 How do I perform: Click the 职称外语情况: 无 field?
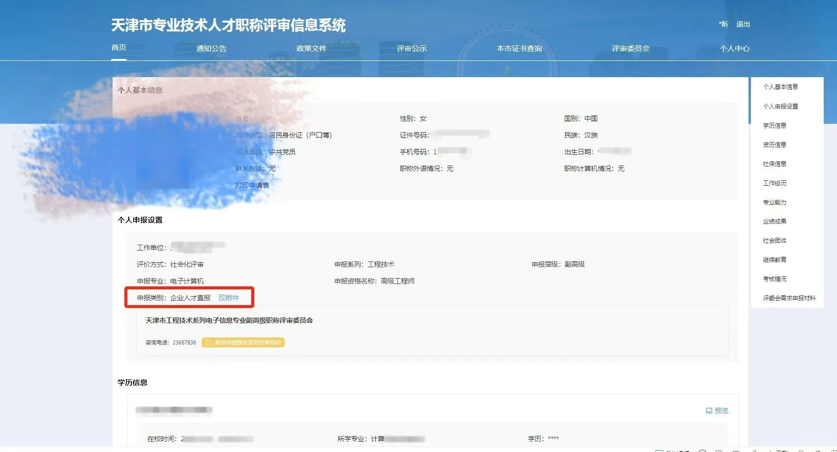pos(426,169)
